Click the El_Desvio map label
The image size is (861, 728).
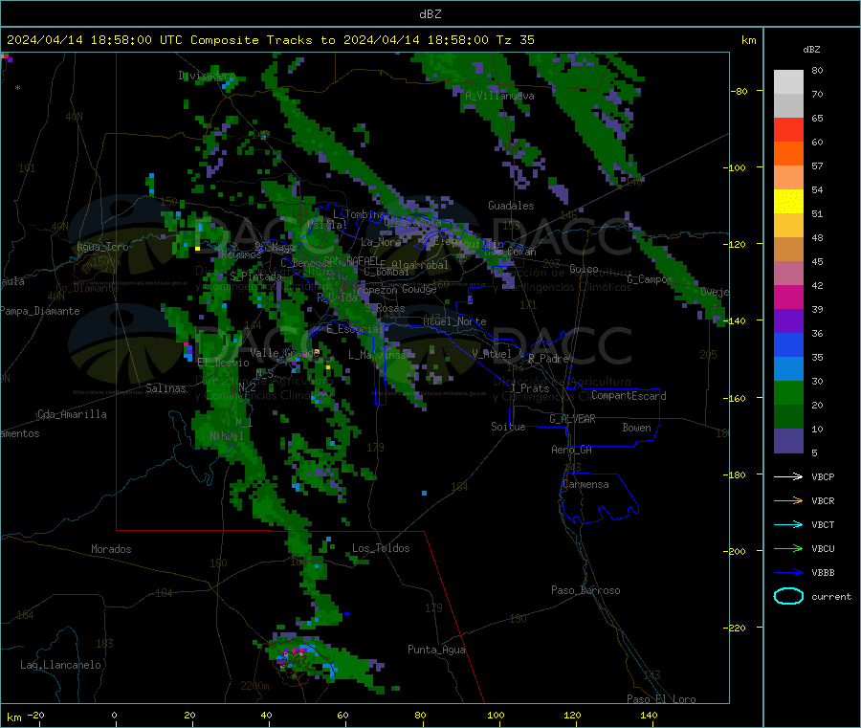click(223, 363)
